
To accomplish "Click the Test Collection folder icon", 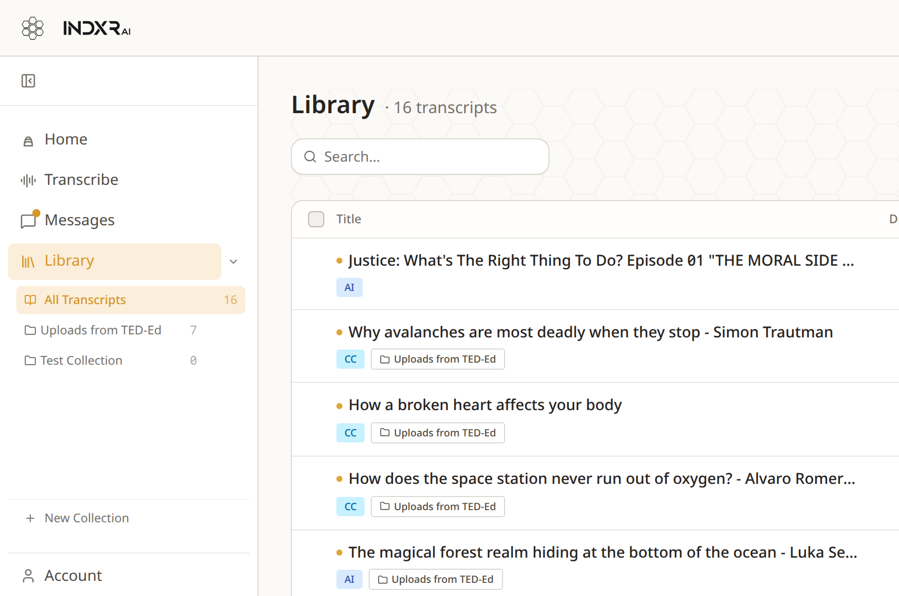I will (30, 361).
